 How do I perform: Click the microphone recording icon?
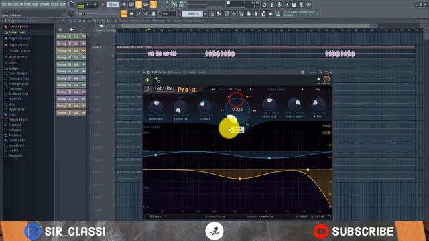279,5
